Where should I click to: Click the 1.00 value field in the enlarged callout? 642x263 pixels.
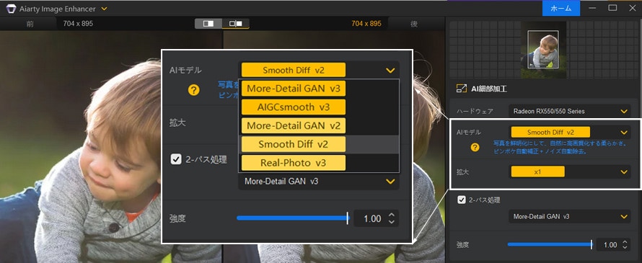tap(372, 219)
